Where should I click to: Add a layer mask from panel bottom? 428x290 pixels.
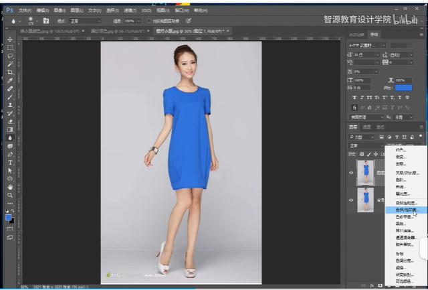pyautogui.click(x=381, y=285)
